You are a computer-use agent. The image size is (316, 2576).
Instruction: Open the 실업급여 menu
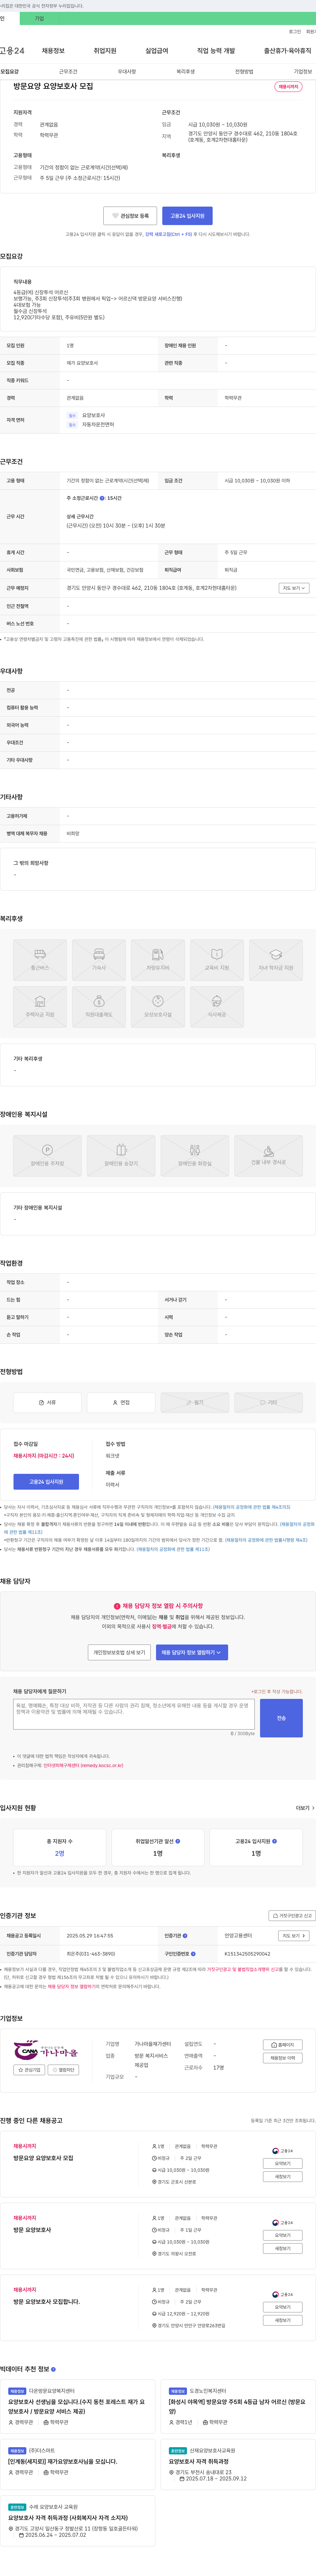pyautogui.click(x=157, y=51)
